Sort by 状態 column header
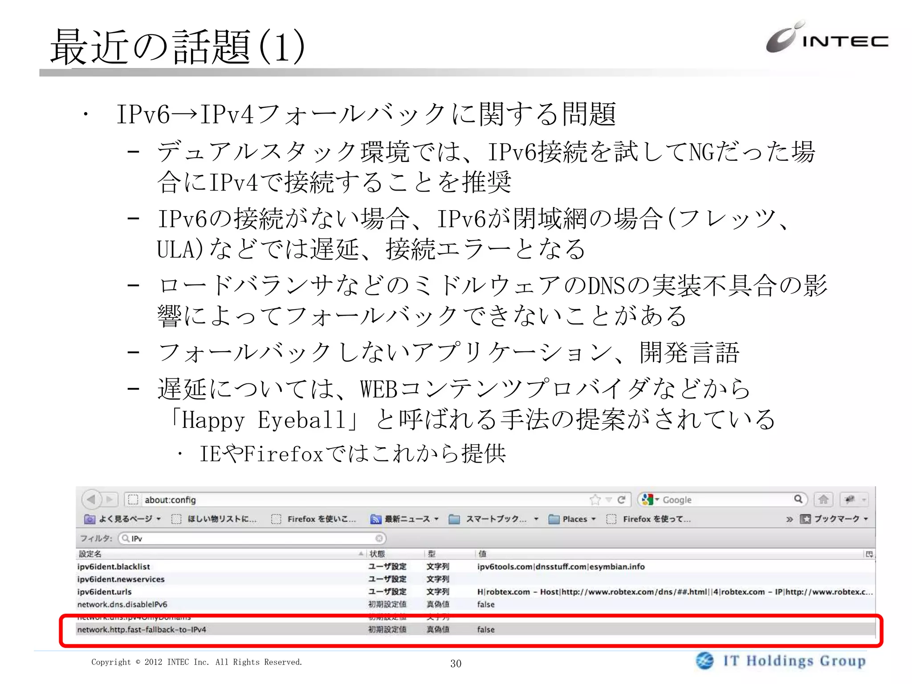 tap(395, 554)
